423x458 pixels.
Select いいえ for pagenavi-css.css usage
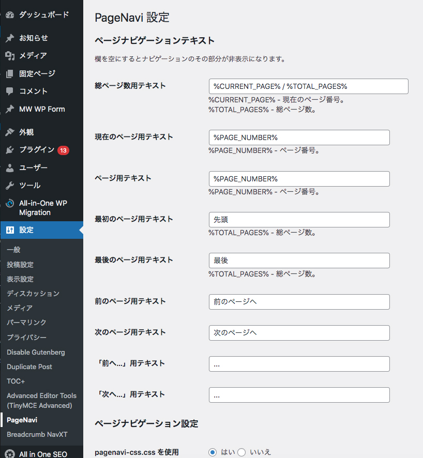click(x=241, y=452)
